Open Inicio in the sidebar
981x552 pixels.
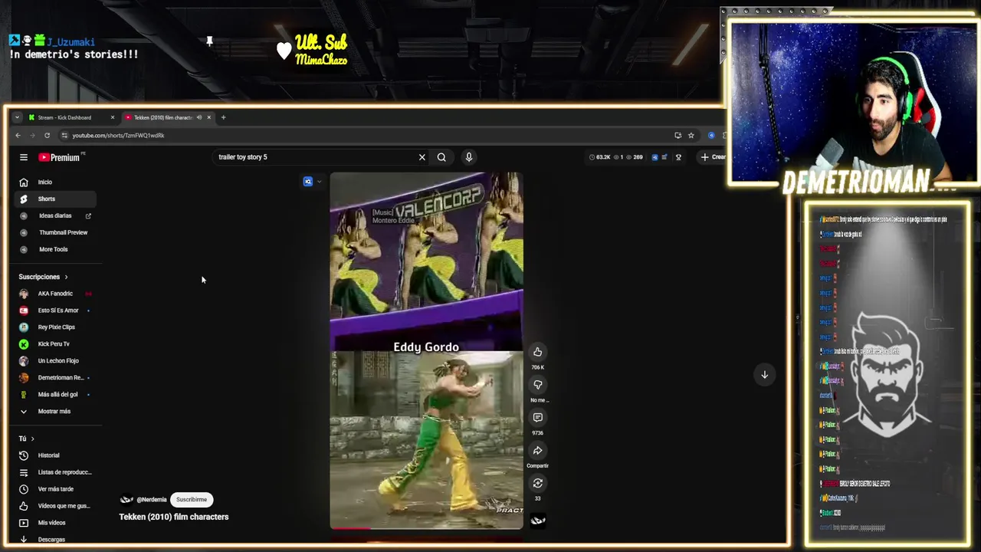(x=54, y=182)
